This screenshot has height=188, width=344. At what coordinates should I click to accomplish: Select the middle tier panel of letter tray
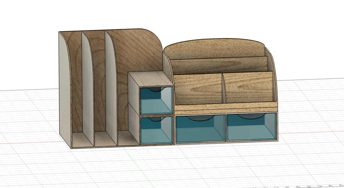tap(219, 65)
